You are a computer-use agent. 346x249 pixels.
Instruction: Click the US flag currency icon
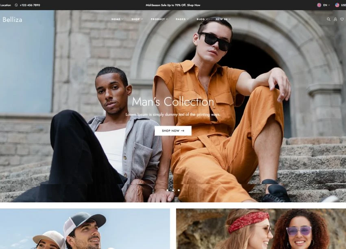(x=337, y=5)
